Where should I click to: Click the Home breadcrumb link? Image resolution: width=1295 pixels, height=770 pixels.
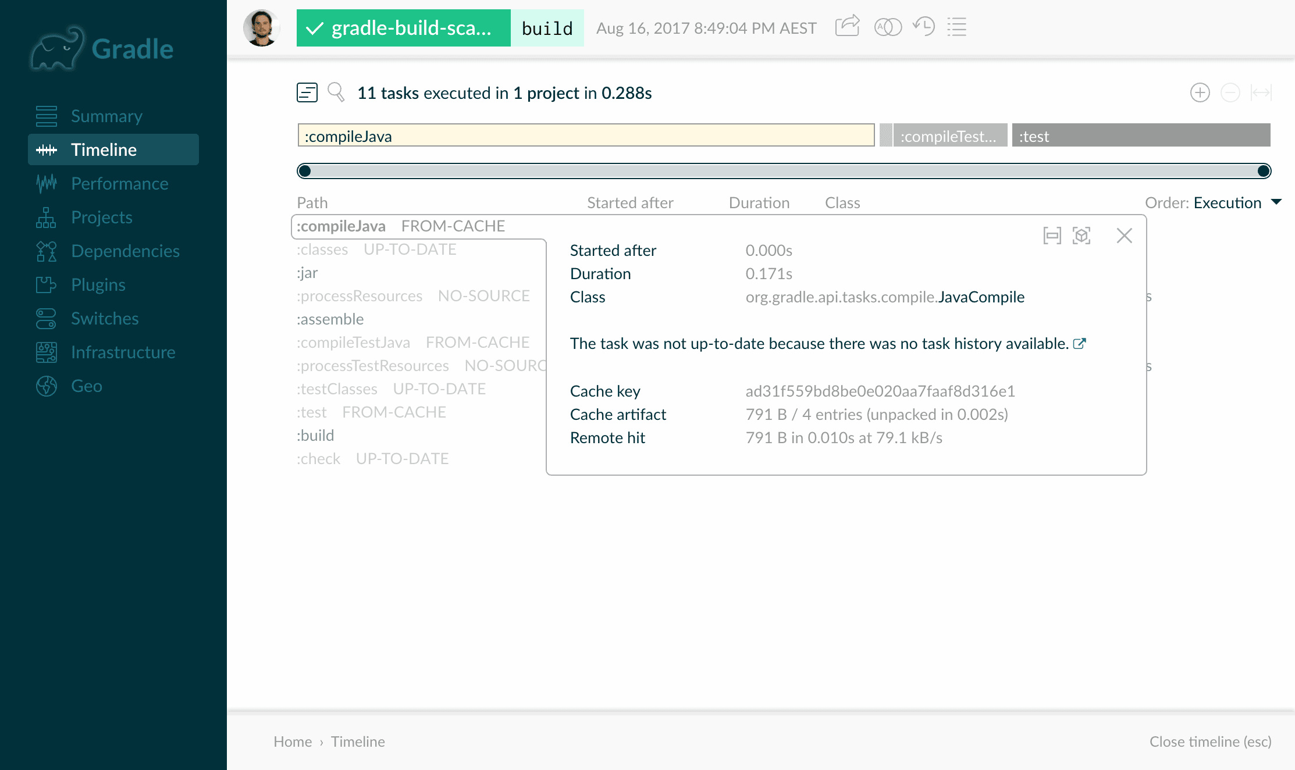[293, 742]
